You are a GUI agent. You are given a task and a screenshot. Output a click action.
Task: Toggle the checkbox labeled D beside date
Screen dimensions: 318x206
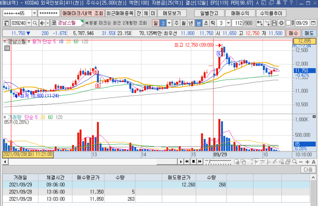[288, 23]
